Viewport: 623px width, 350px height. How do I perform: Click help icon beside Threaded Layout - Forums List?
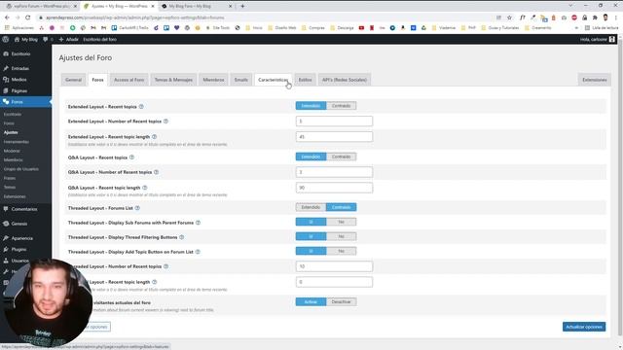pos(137,208)
